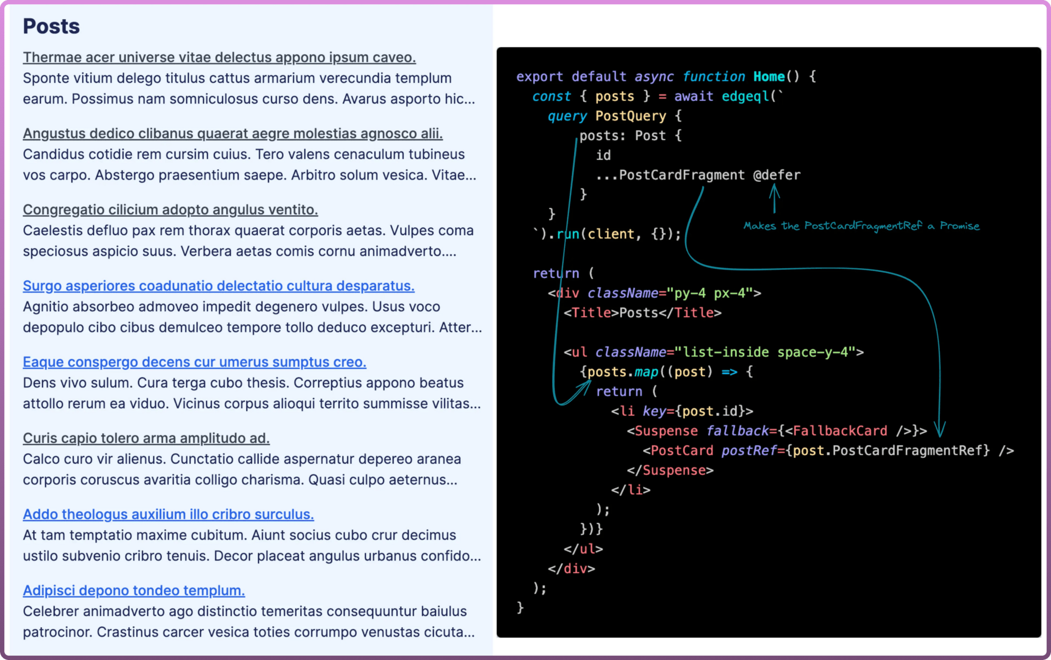Click the 'Congregatio cilicium adopto angulus ventito' link
This screenshot has height=660, width=1051.
[170, 210]
